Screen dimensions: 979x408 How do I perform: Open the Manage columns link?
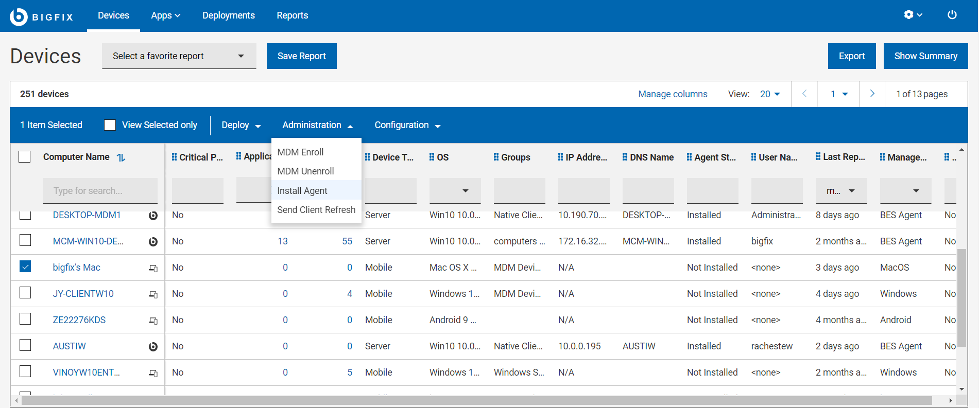pyautogui.click(x=673, y=94)
